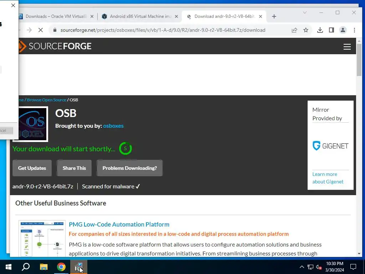Toggle the Chrome side panel icon
Viewport: 365px width, 274px height.
tap(331, 30)
